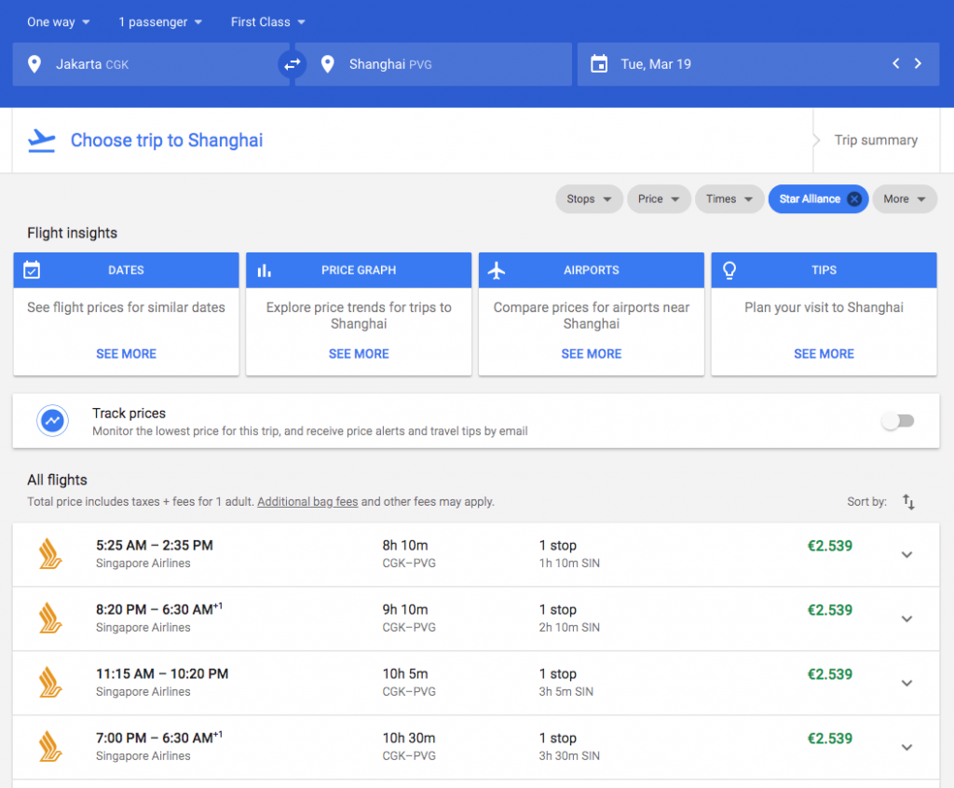The height and width of the screenshot is (788, 954).
Task: Click SEE MORE under Dates
Action: pos(126,354)
